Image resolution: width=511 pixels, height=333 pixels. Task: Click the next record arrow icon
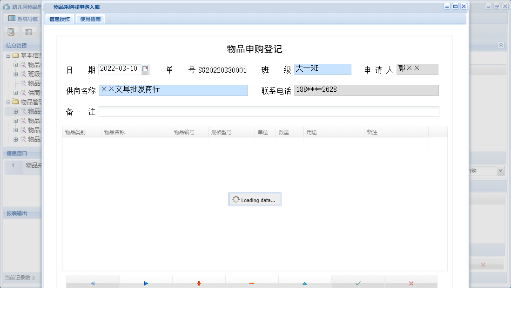tap(145, 283)
